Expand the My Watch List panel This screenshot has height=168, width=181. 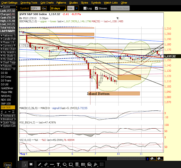[x=8, y=52]
